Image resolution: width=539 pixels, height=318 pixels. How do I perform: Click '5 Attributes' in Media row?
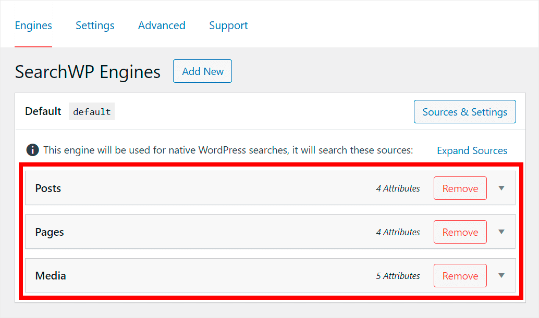pos(398,276)
